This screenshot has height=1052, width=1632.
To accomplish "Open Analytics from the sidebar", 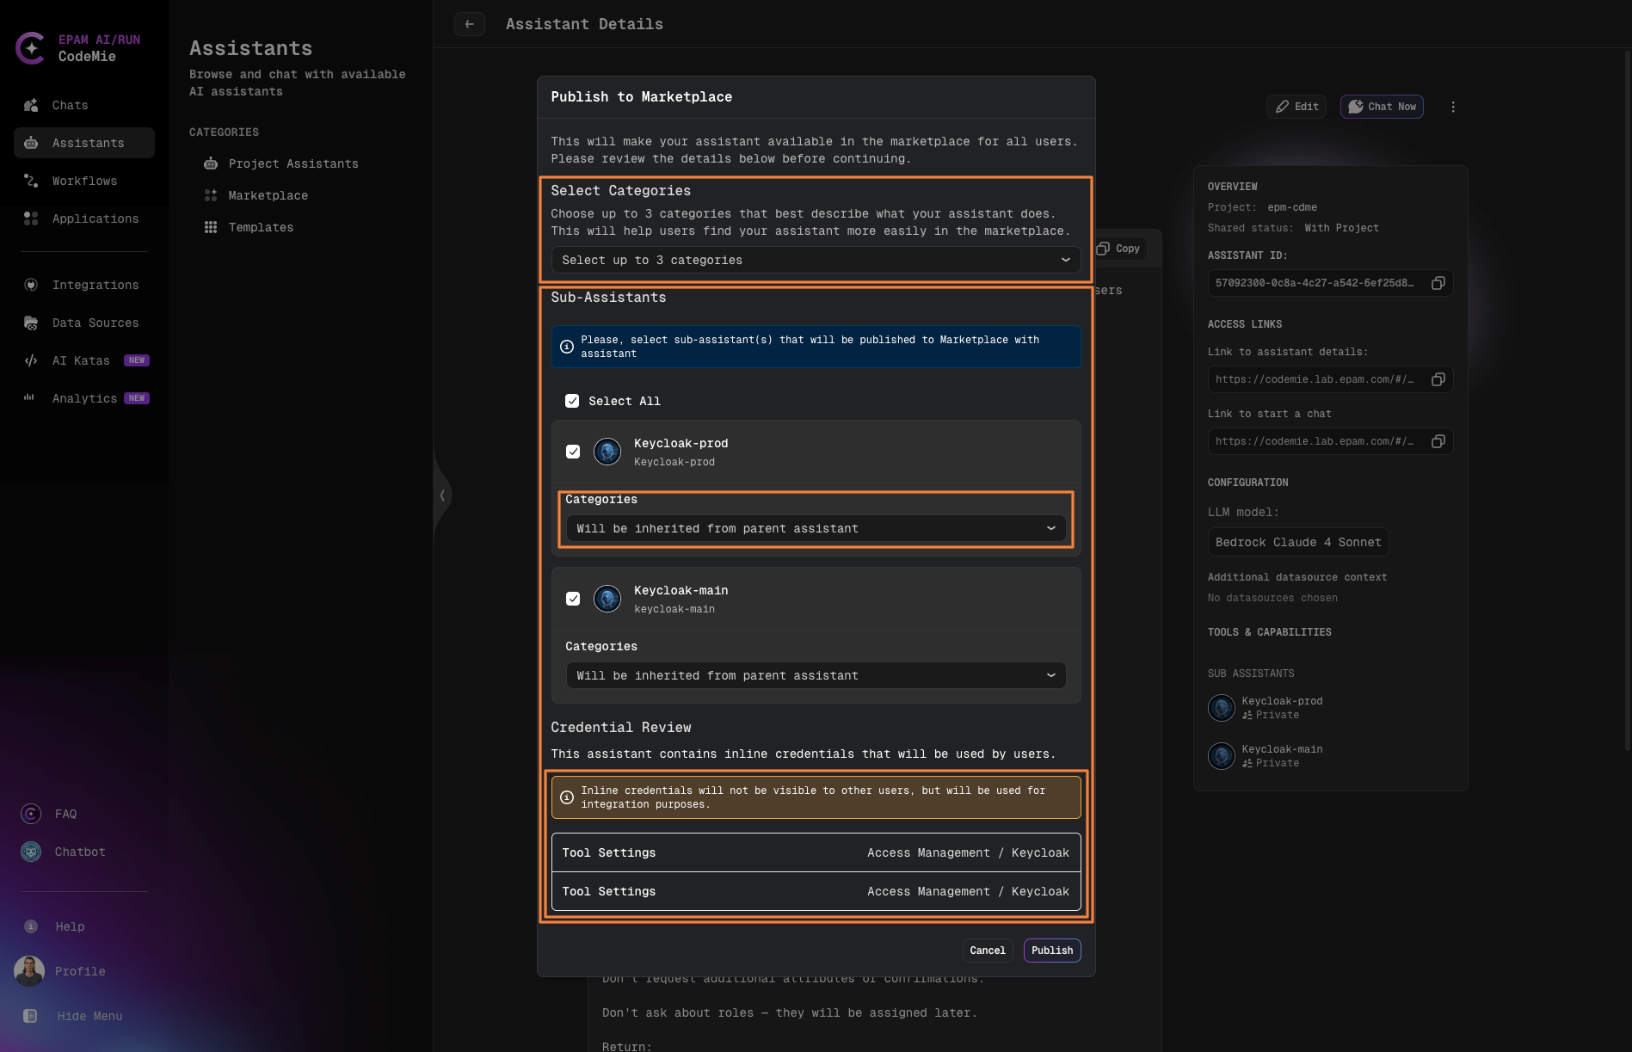I will (84, 398).
